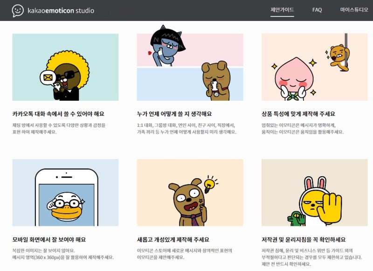Click the kakaoemoticon studio header text
The width and height of the screenshot is (373, 271).
[x=61, y=11]
